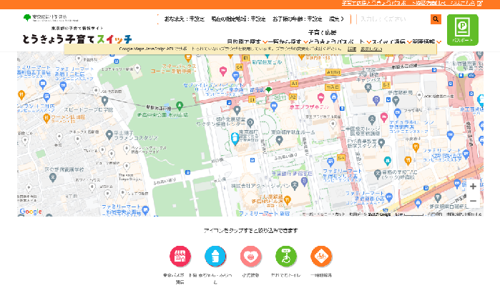Click the Google logo on the map
The image size is (500, 288).
point(31,211)
